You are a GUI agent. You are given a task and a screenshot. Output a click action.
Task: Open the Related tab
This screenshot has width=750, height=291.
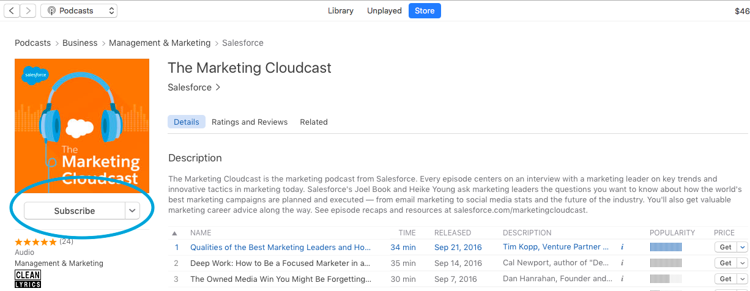click(313, 122)
